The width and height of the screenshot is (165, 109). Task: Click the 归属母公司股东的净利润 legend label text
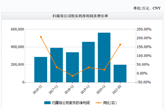(71, 103)
